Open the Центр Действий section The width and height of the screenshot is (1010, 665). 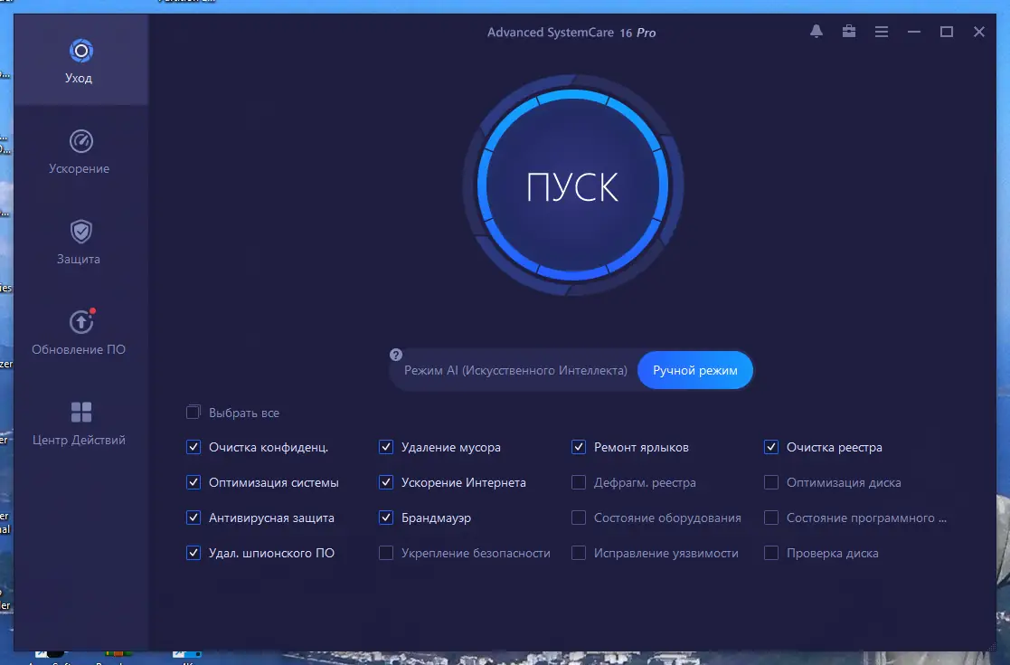point(79,423)
